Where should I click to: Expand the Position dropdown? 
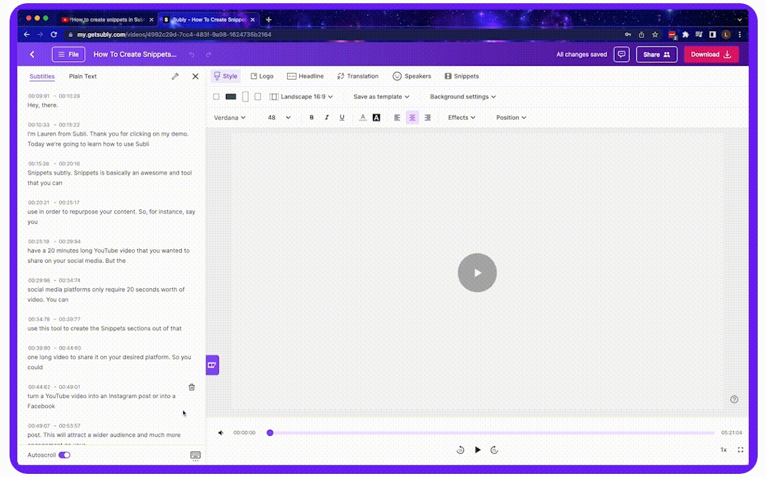click(511, 117)
